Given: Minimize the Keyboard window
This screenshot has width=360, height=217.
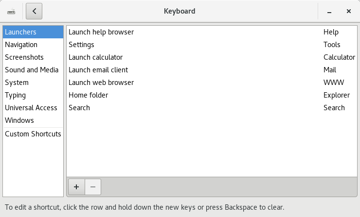Looking at the screenshot, I should pyautogui.click(x=329, y=11).
